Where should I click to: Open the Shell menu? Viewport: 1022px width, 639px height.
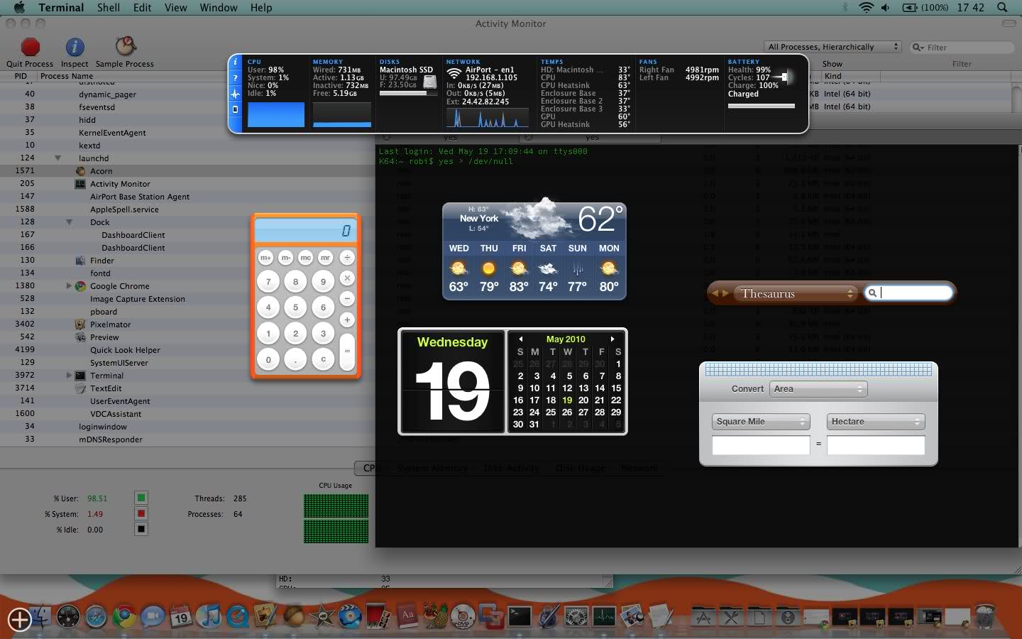click(109, 7)
